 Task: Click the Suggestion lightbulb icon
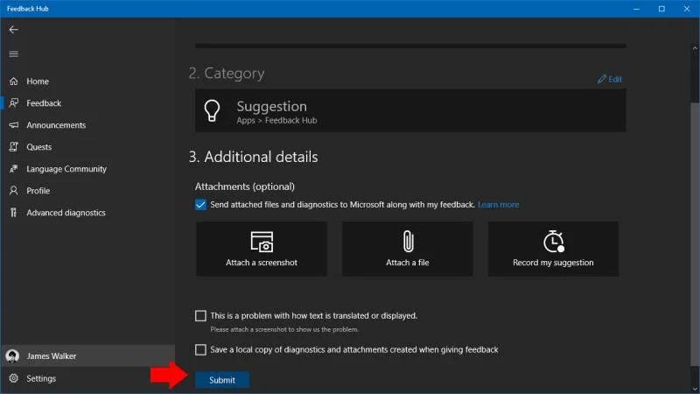[212, 110]
